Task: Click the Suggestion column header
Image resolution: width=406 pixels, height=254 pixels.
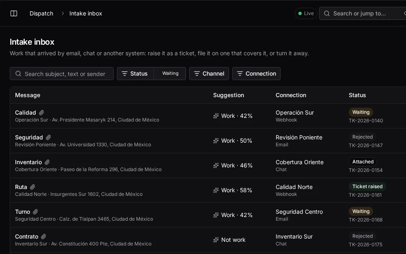Action: (x=229, y=95)
